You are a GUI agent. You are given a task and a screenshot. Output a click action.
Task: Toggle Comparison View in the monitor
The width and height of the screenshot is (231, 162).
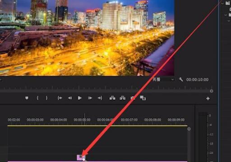(143, 98)
